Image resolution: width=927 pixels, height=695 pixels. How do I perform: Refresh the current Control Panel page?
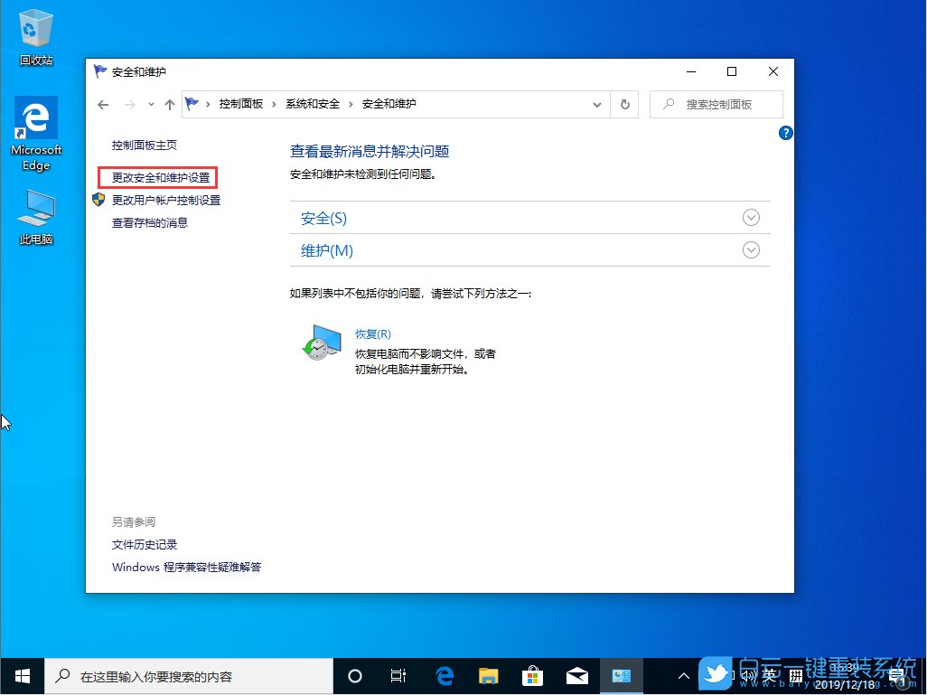624,104
